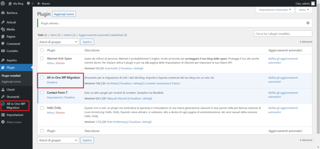Open comments bubble in admin bar
The height and width of the screenshot is (149, 320).
coord(28,4)
